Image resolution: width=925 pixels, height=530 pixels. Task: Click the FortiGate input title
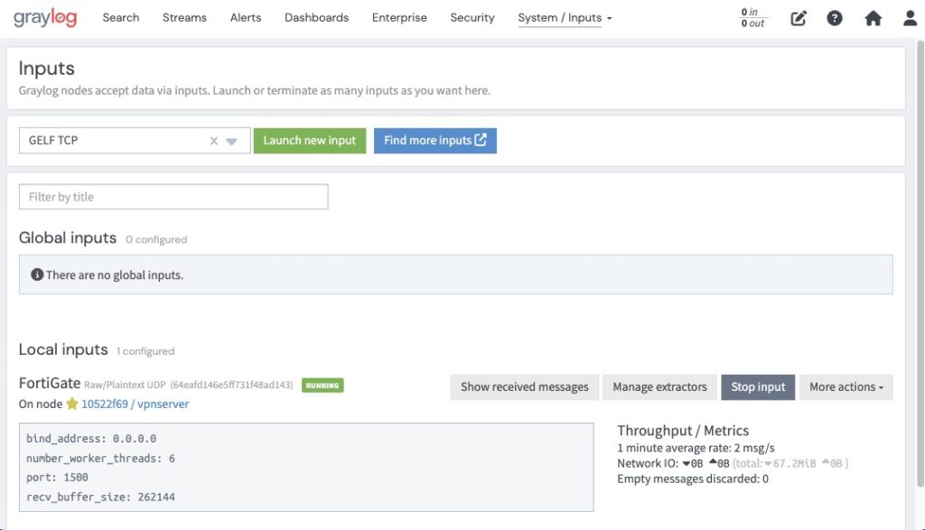point(50,383)
